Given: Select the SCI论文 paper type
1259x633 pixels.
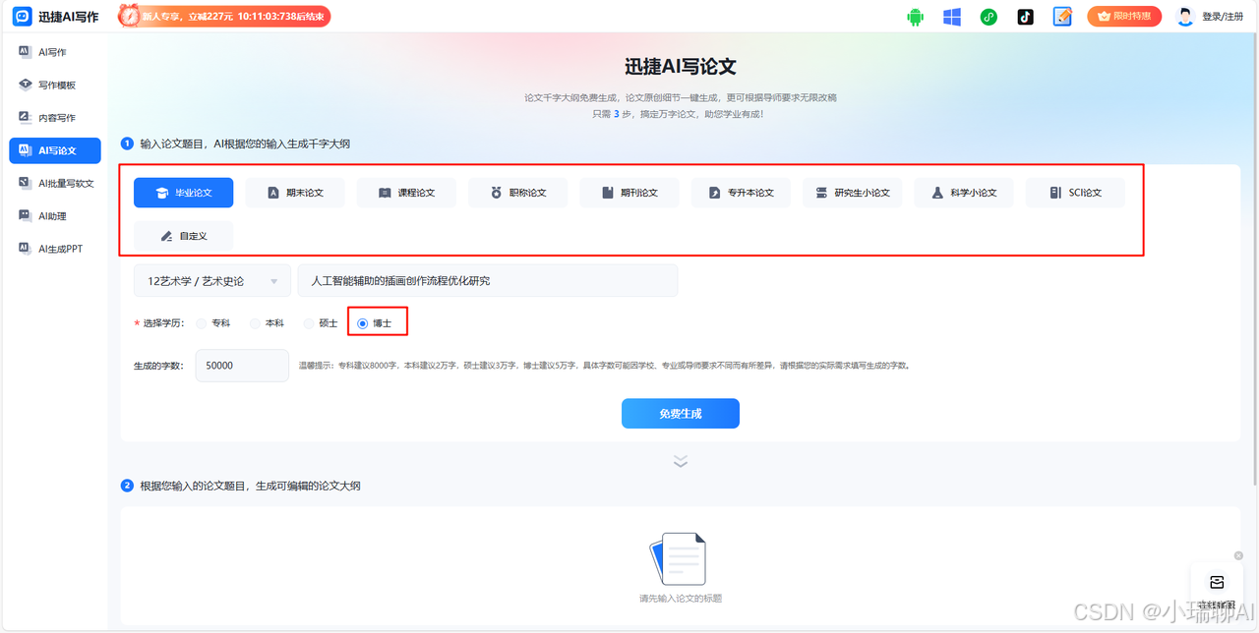Looking at the screenshot, I should coord(1075,193).
